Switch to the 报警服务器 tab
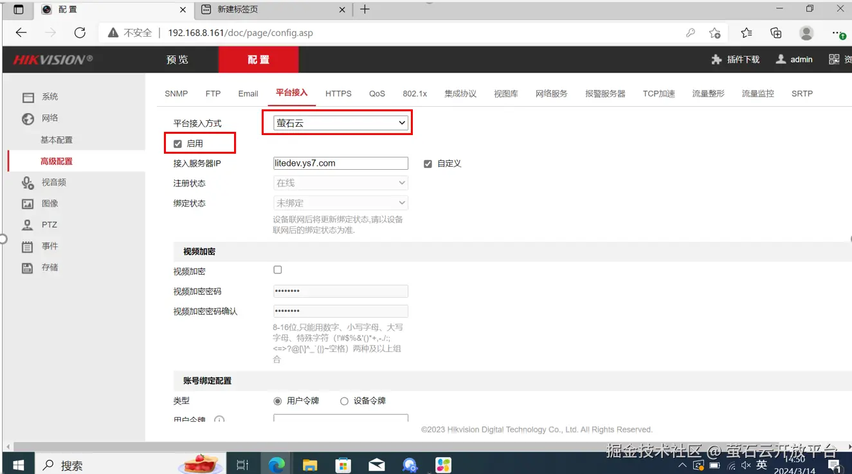This screenshot has height=474, width=852. pos(605,94)
